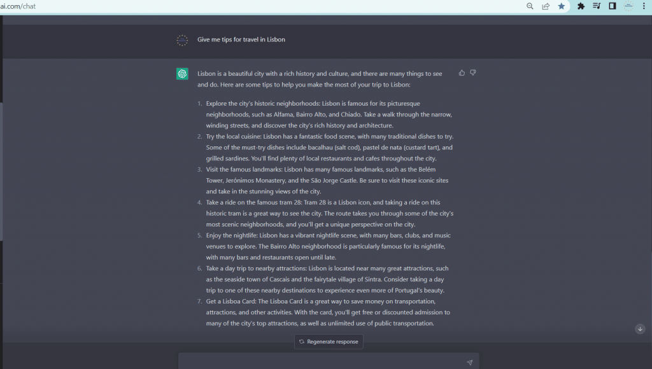Image resolution: width=652 pixels, height=369 pixels.
Task: Click the user prompt text about Lisbon
Action: click(241, 39)
